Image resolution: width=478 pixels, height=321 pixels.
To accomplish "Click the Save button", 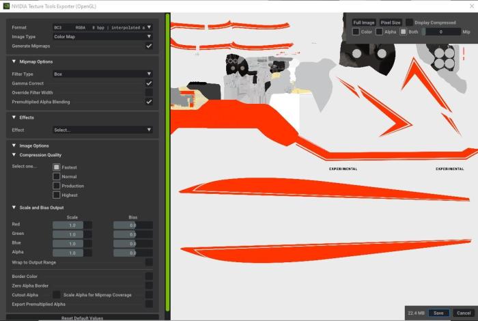I will (x=438, y=313).
